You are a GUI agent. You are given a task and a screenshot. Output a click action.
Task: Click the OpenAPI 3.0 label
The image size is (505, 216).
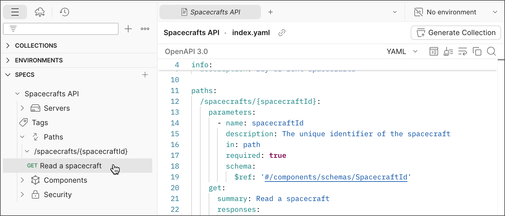[x=186, y=52]
